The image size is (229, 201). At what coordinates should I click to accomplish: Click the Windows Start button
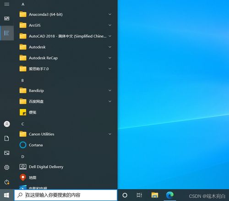6,195
